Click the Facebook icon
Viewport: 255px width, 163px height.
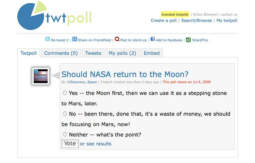[x=153, y=39]
